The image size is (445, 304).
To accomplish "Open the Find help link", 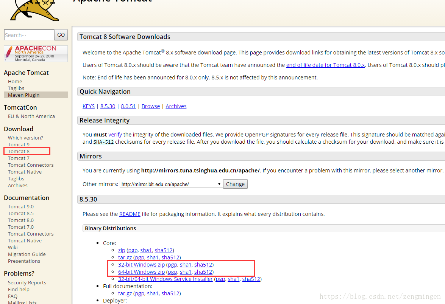I will click(x=19, y=290).
